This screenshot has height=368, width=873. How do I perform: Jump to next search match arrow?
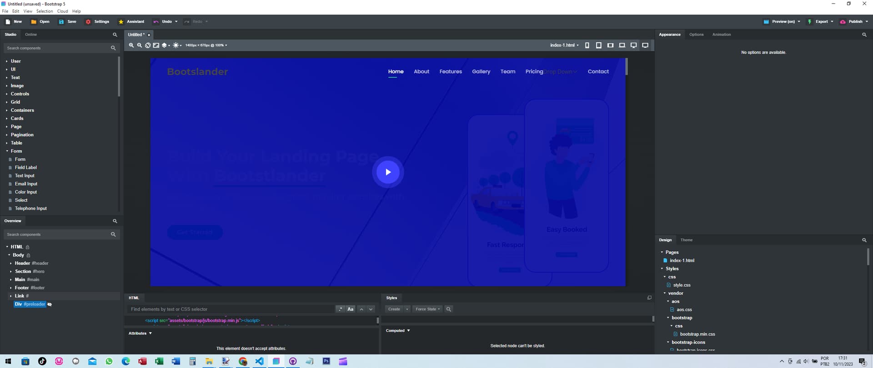point(371,309)
